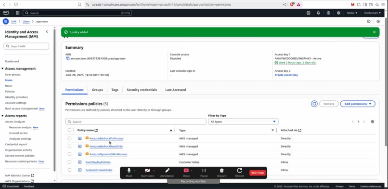
Task: Click the AWS top search bar
Action: click(x=77, y=13)
